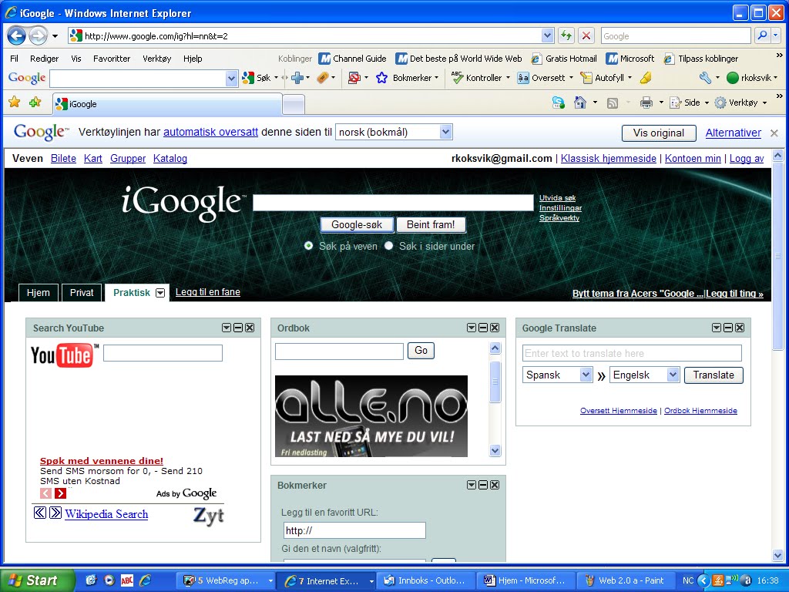The height and width of the screenshot is (592, 789).
Task: Click the Beint fram! button
Action: pyautogui.click(x=431, y=224)
